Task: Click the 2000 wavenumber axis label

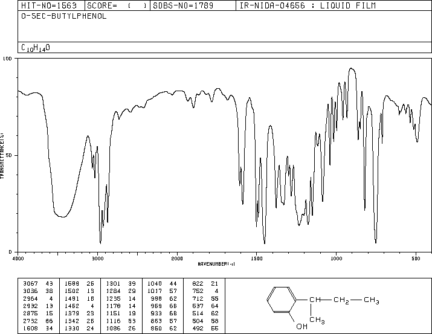Action: click(x=177, y=259)
